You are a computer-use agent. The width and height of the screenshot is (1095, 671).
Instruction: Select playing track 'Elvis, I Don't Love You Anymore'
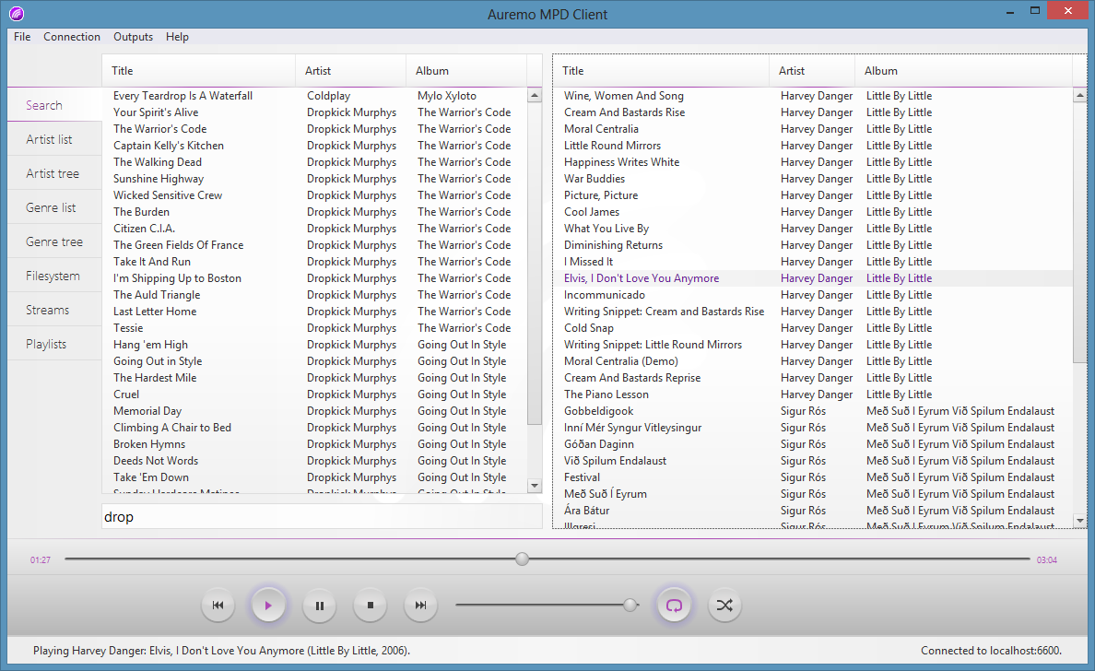814,278
